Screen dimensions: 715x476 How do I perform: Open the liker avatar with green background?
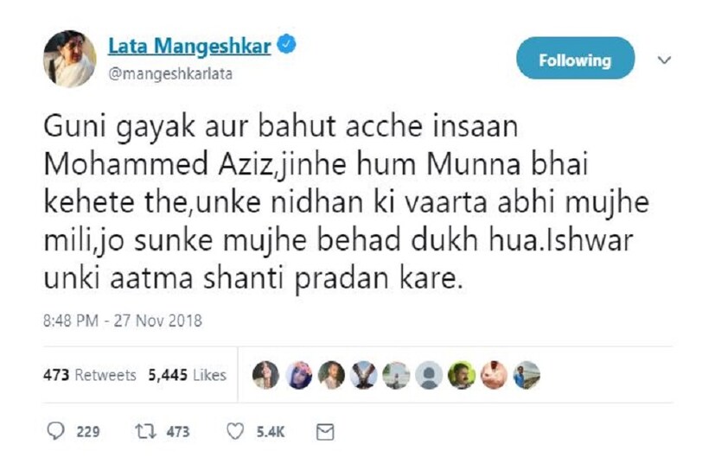pyautogui.click(x=459, y=375)
